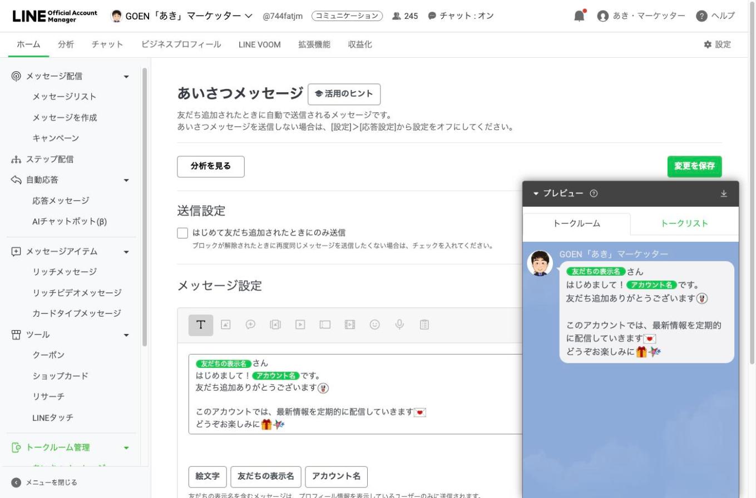Click the settings gear icon
This screenshot has width=756, height=498.
(708, 44)
